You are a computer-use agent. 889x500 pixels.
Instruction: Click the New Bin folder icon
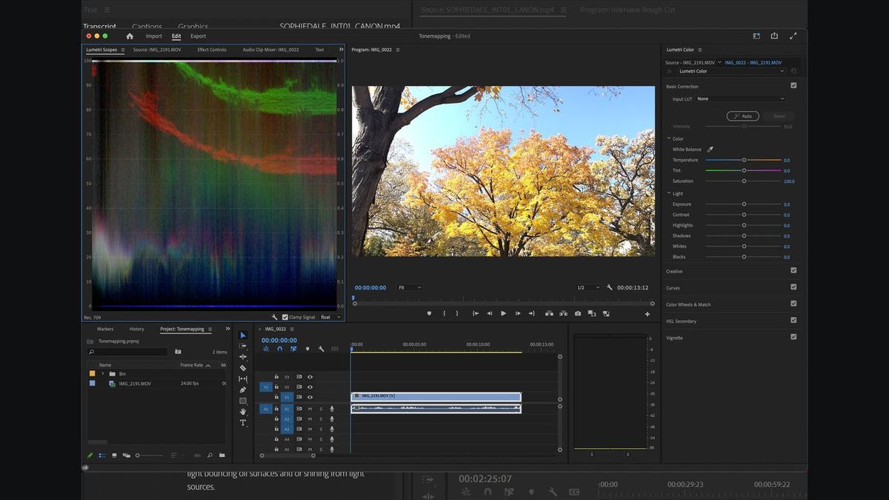point(222,456)
